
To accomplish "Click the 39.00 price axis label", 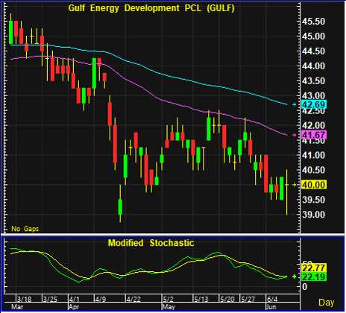I will click(x=313, y=215).
